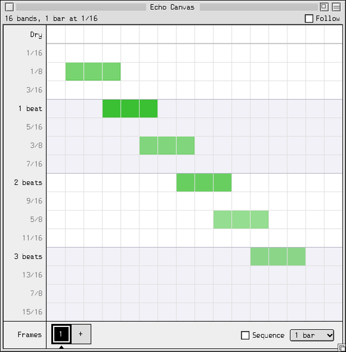This screenshot has width=346, height=352.
Task: Click the "7/16" band label
Action: point(34,164)
